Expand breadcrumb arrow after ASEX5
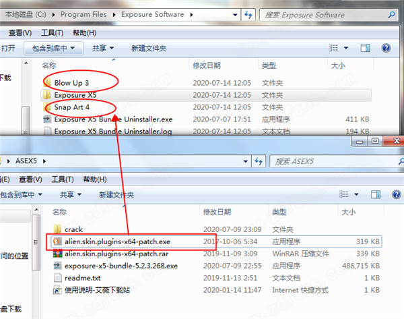This screenshot has height=319, width=404. tap(44, 161)
